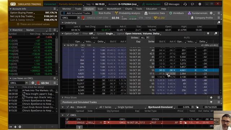Open Probability Analysis sub-tab
This screenshot has height=130, width=231.
(x=127, y=13)
